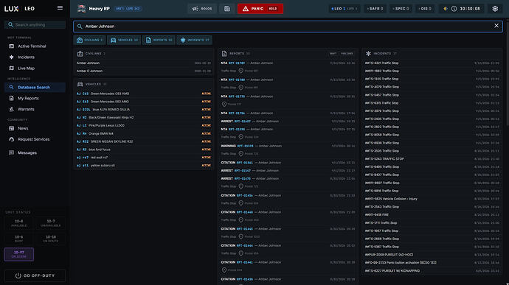
Task: Filter results by the Vehicles tab
Action: click(x=124, y=41)
